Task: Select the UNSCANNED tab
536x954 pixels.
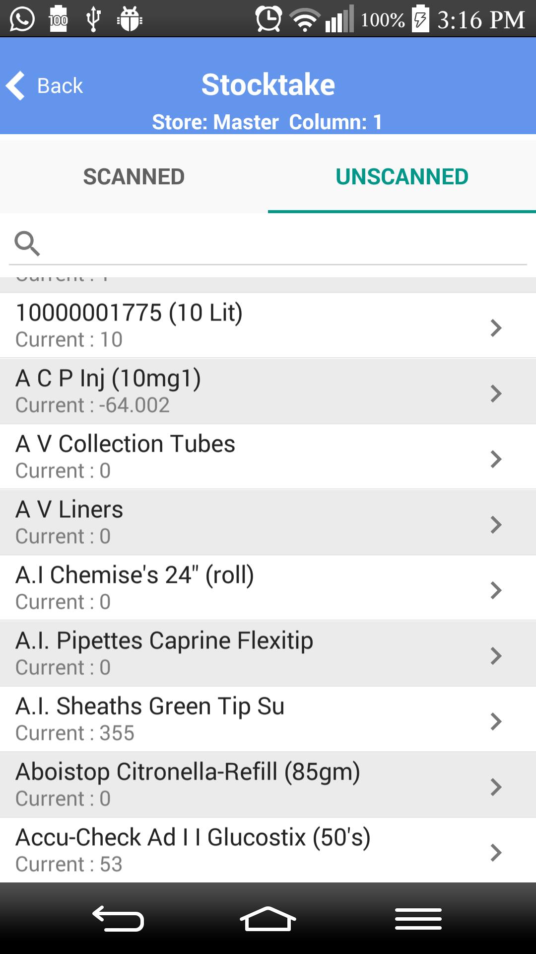Action: coord(402,177)
